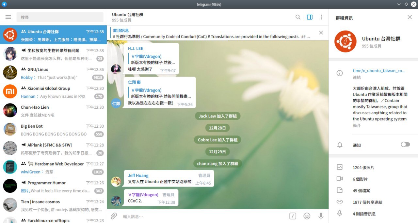Click Jeff Huang's profile avatar
This screenshot has width=418, height=223.
[116, 182]
